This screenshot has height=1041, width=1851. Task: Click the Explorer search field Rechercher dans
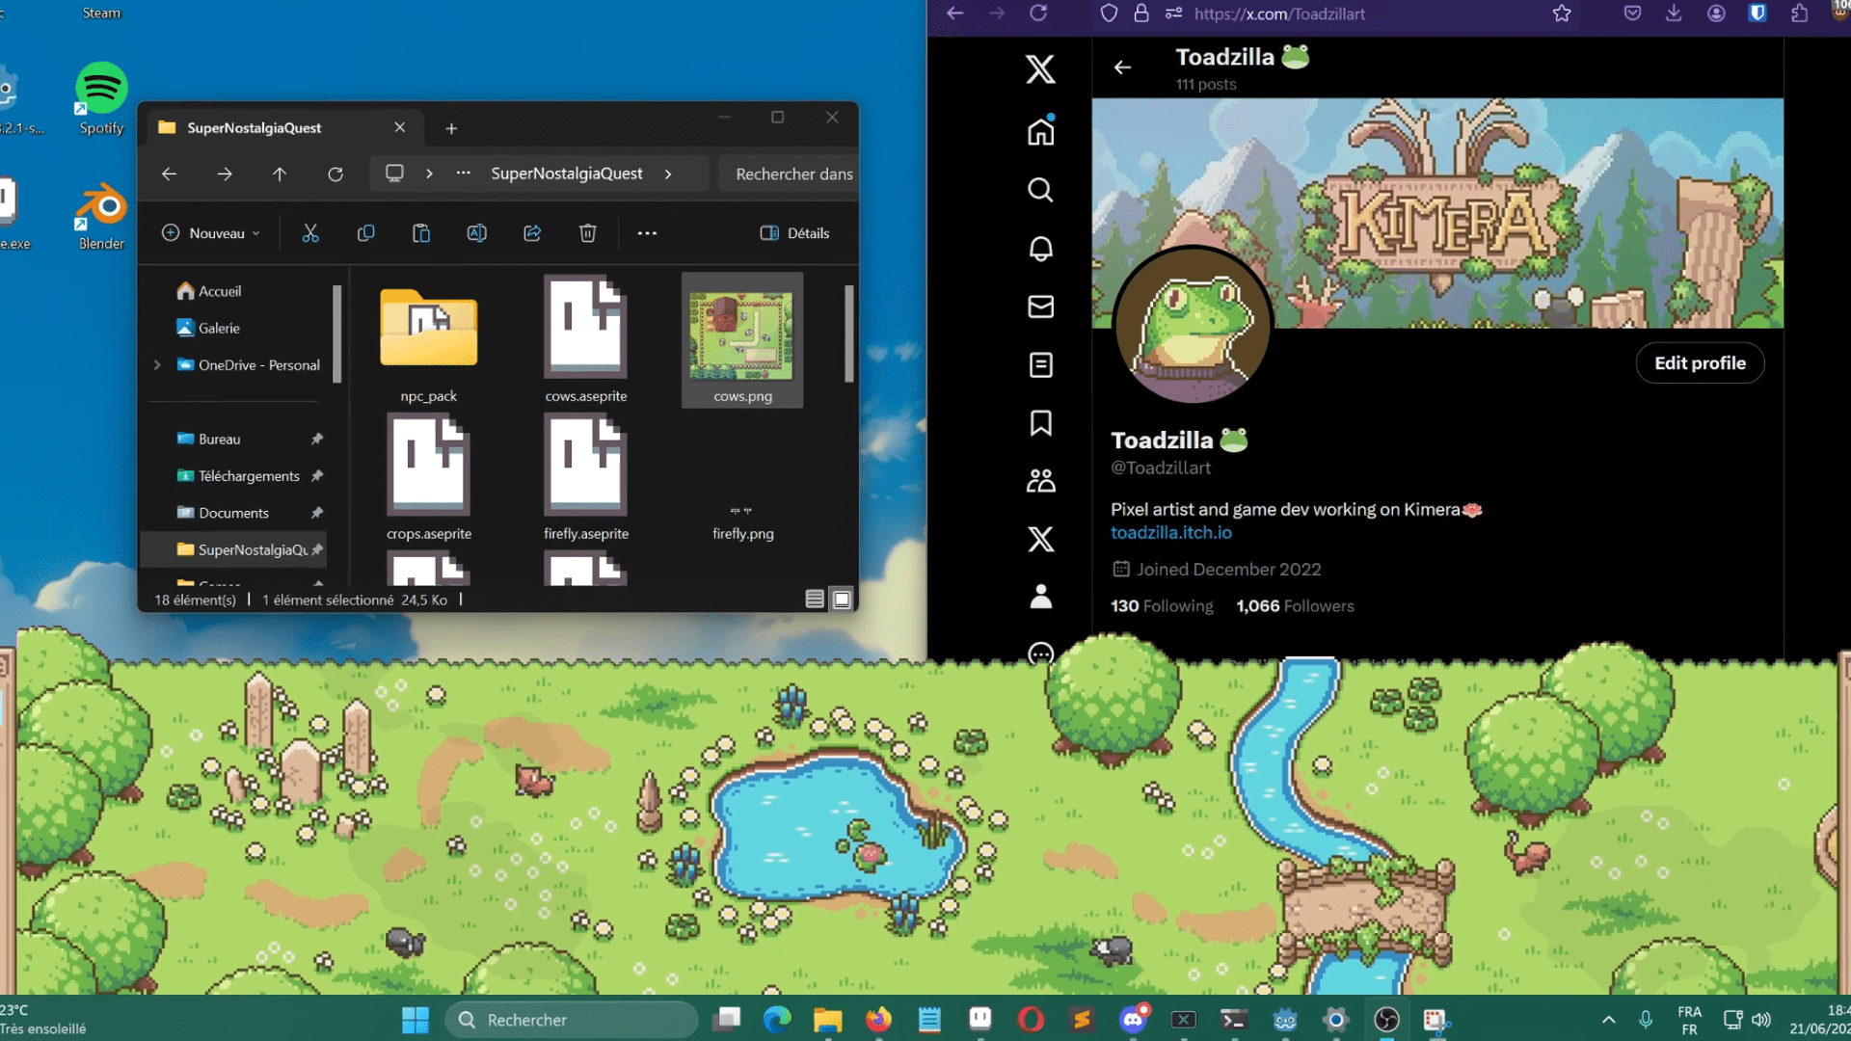pos(789,174)
